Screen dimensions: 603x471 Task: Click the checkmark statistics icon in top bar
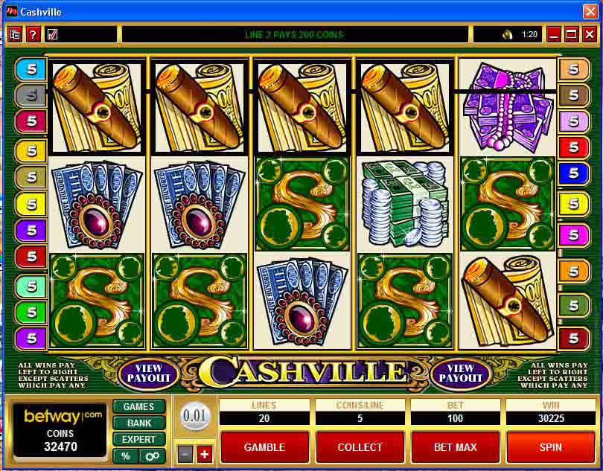52,35
